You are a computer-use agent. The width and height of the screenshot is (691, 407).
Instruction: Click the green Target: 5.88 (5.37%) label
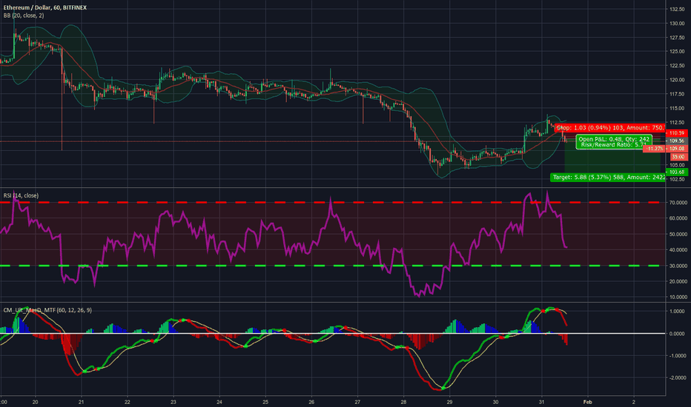pos(608,177)
